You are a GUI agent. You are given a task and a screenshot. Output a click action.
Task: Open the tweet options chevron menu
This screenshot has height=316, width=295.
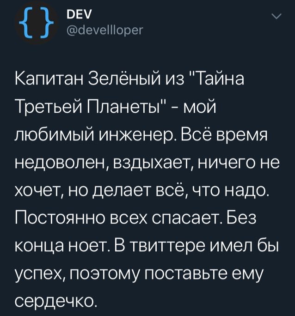(x=276, y=17)
